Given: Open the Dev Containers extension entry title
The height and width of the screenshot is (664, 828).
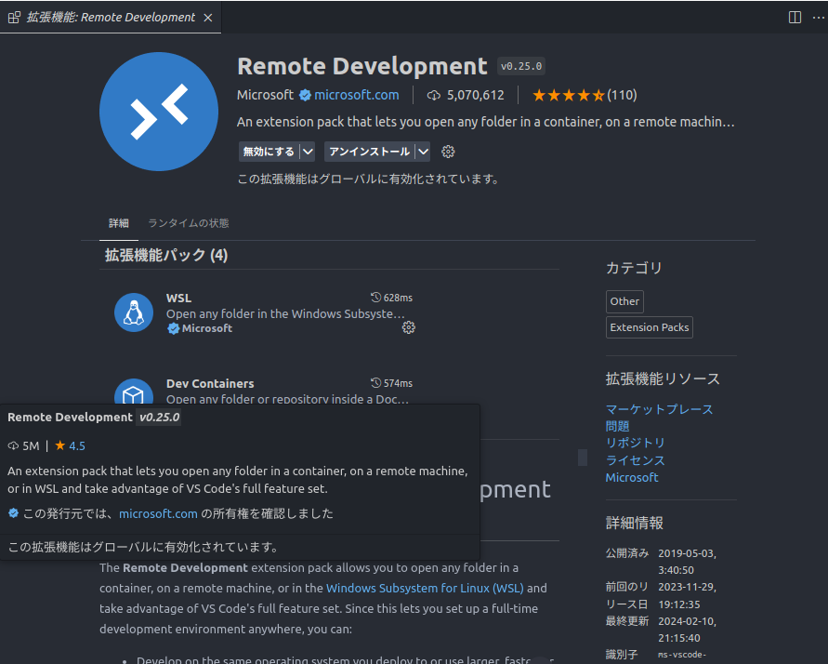Looking at the screenshot, I should [210, 383].
